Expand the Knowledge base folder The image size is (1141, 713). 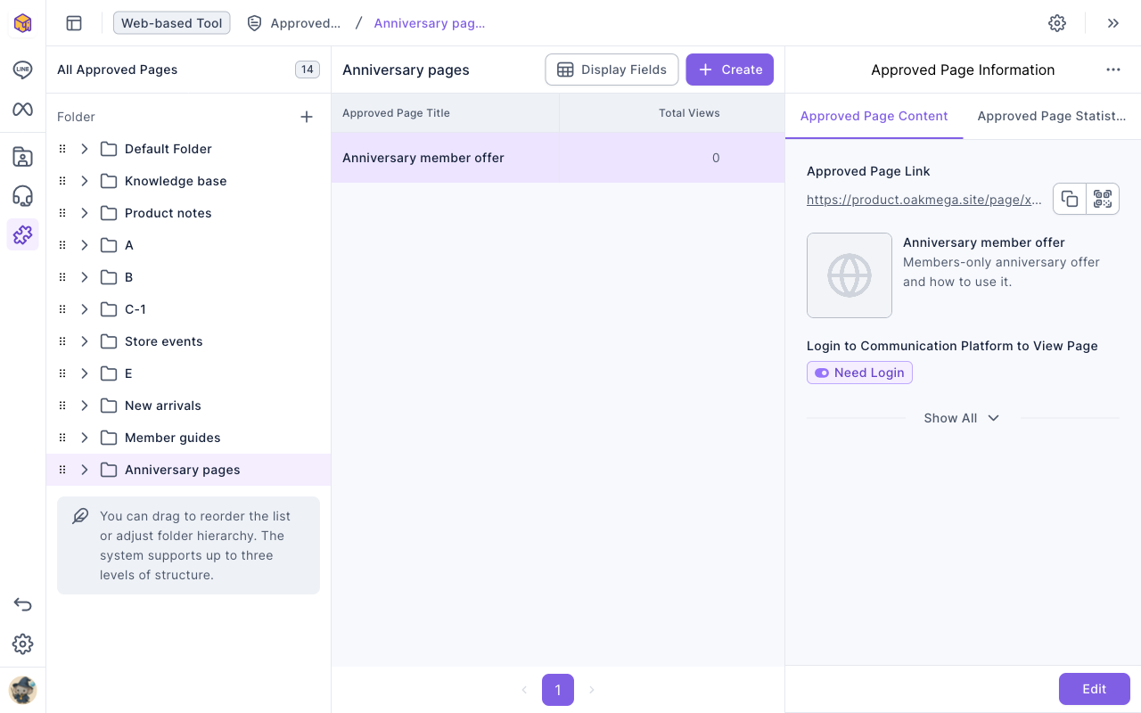coord(85,181)
